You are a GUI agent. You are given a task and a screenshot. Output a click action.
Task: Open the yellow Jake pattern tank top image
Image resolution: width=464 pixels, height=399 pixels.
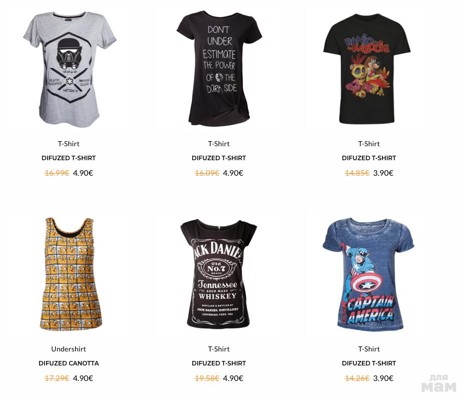71,274
